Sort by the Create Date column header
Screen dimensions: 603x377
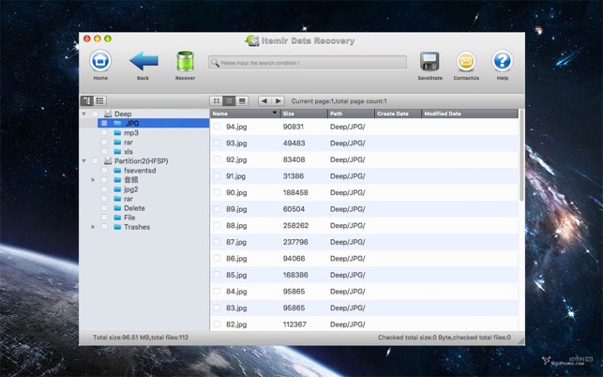pyautogui.click(x=398, y=113)
